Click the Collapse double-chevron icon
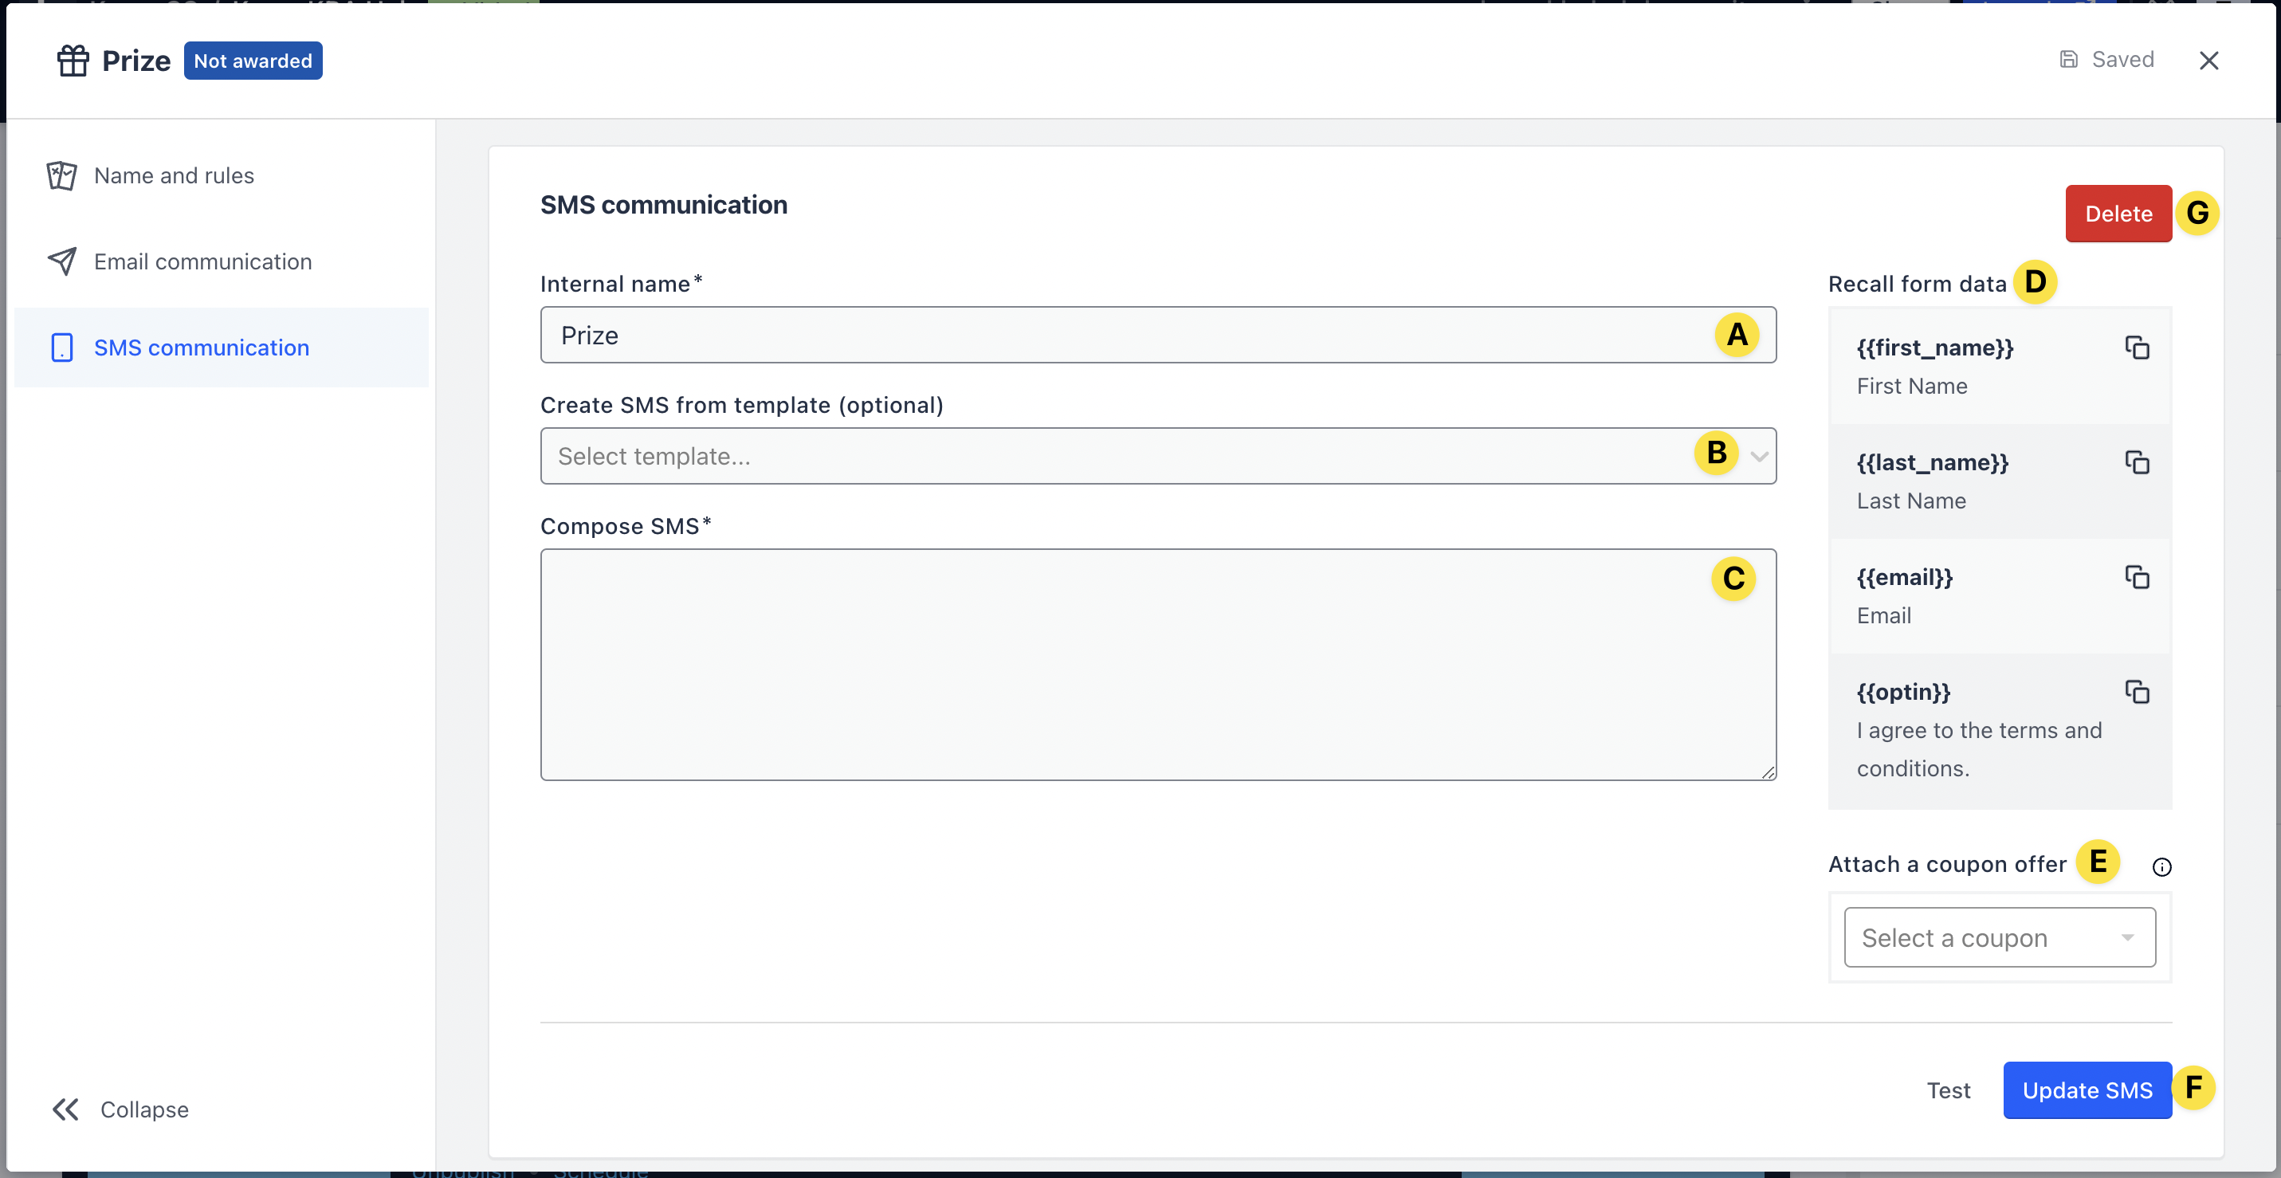2281x1178 pixels. (65, 1109)
